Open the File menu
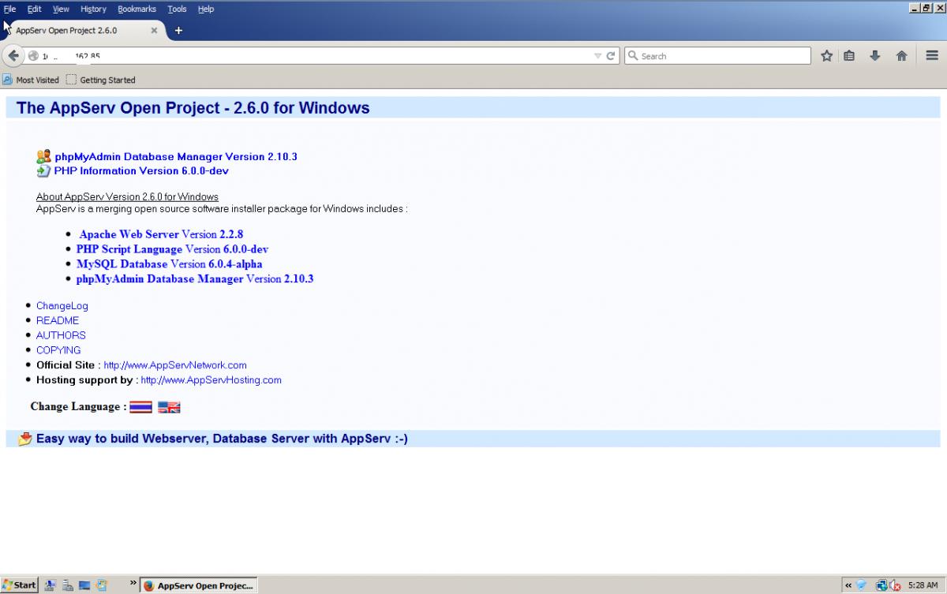The height and width of the screenshot is (594, 947). point(9,9)
